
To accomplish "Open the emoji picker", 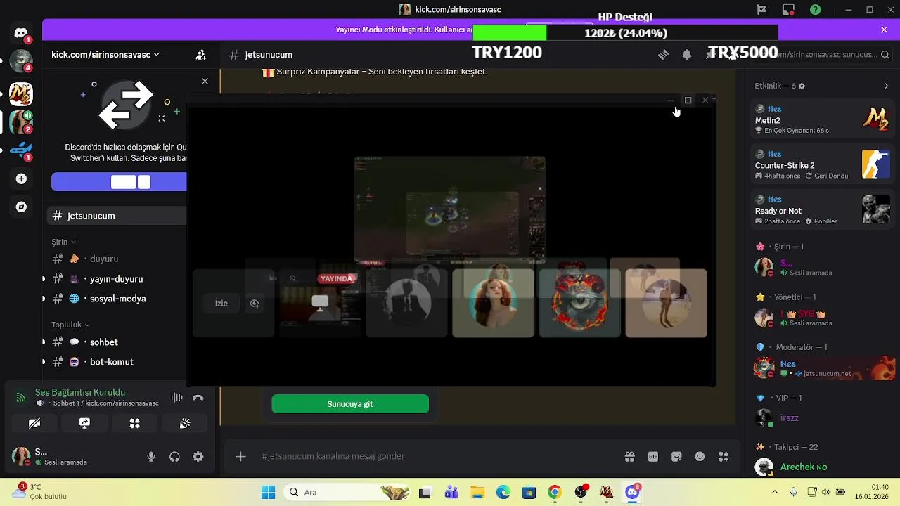I will 700,456.
